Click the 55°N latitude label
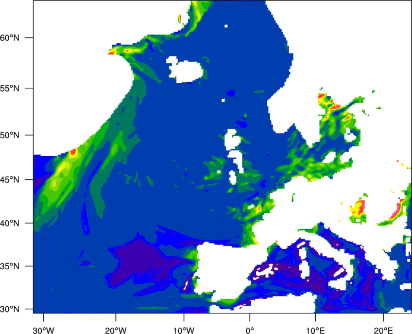412x334 pixels. (x=10, y=88)
